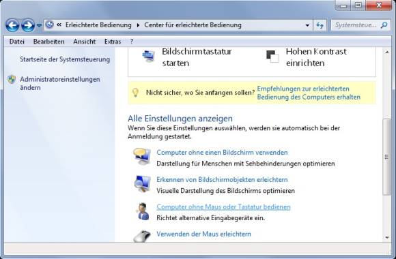Viewport: 396px width, 259px height.
Task: Open Erkennen von Bildschirmobjekten erleichtern
Action: (x=222, y=179)
